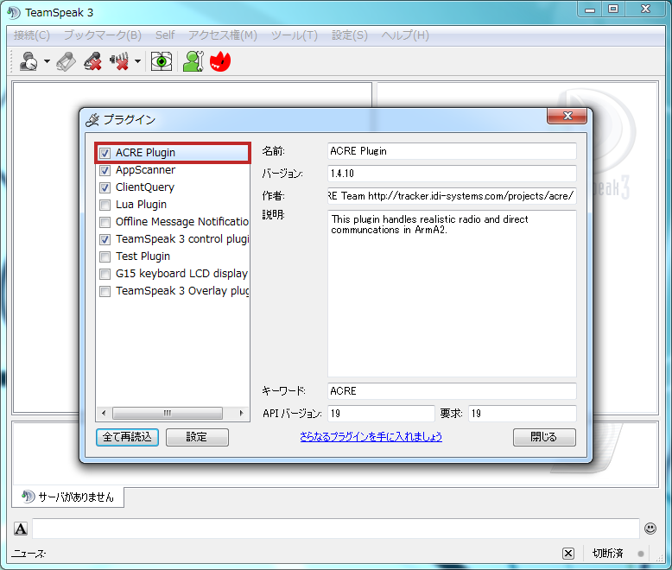Image resolution: width=672 pixels, height=570 pixels.
Task: Select the Lua Plugin list row text
Action: coord(141,205)
